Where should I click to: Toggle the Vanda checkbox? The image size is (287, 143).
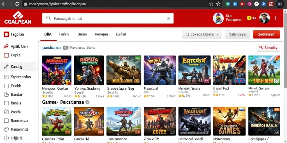point(6,112)
